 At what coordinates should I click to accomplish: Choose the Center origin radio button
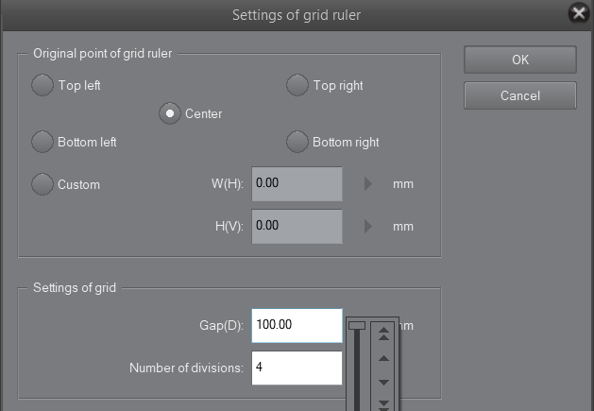pyautogui.click(x=170, y=113)
